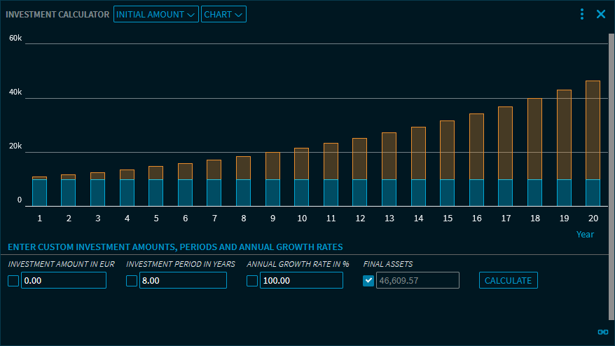Uncheck the Final Assets checkbox
Screen dimensions: 615x346
coord(368,281)
